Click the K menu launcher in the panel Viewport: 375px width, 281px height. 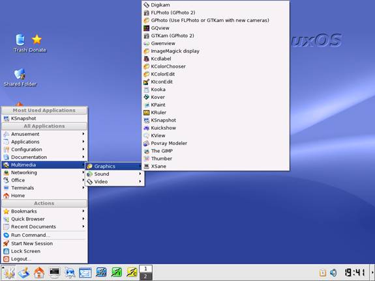point(8,273)
